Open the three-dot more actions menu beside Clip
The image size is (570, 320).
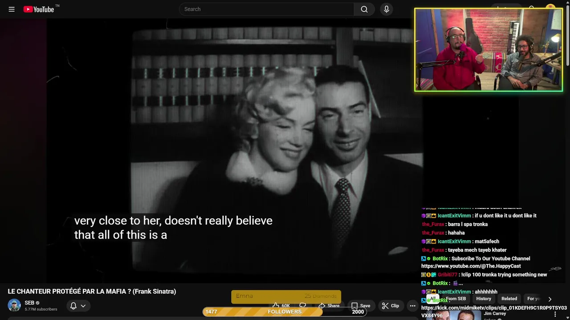tap(412, 306)
